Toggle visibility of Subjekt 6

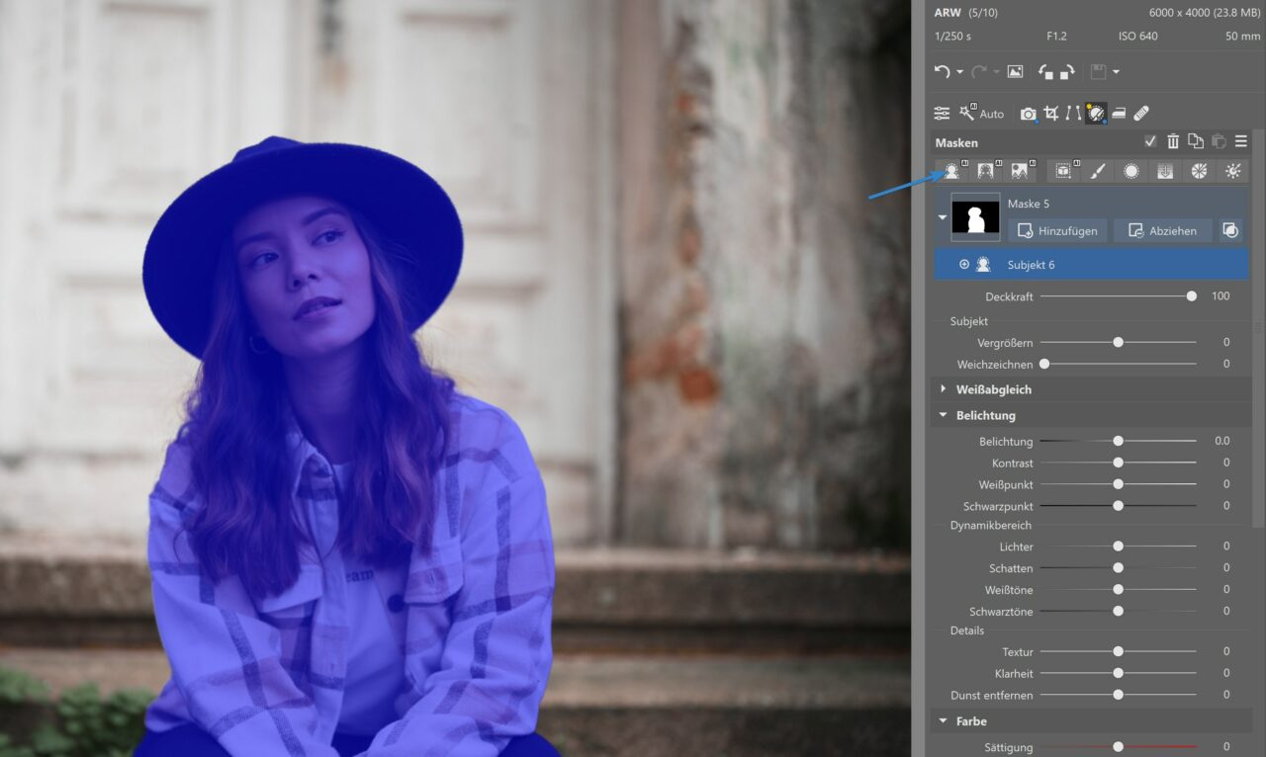(x=964, y=264)
